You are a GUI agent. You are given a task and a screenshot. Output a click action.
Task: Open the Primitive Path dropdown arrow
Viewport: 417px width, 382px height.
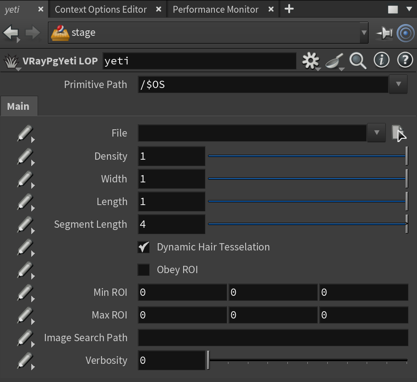pos(398,84)
